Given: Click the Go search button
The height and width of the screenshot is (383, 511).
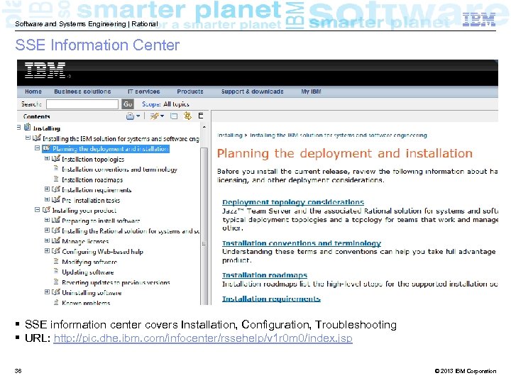Looking at the screenshot, I should [x=128, y=104].
